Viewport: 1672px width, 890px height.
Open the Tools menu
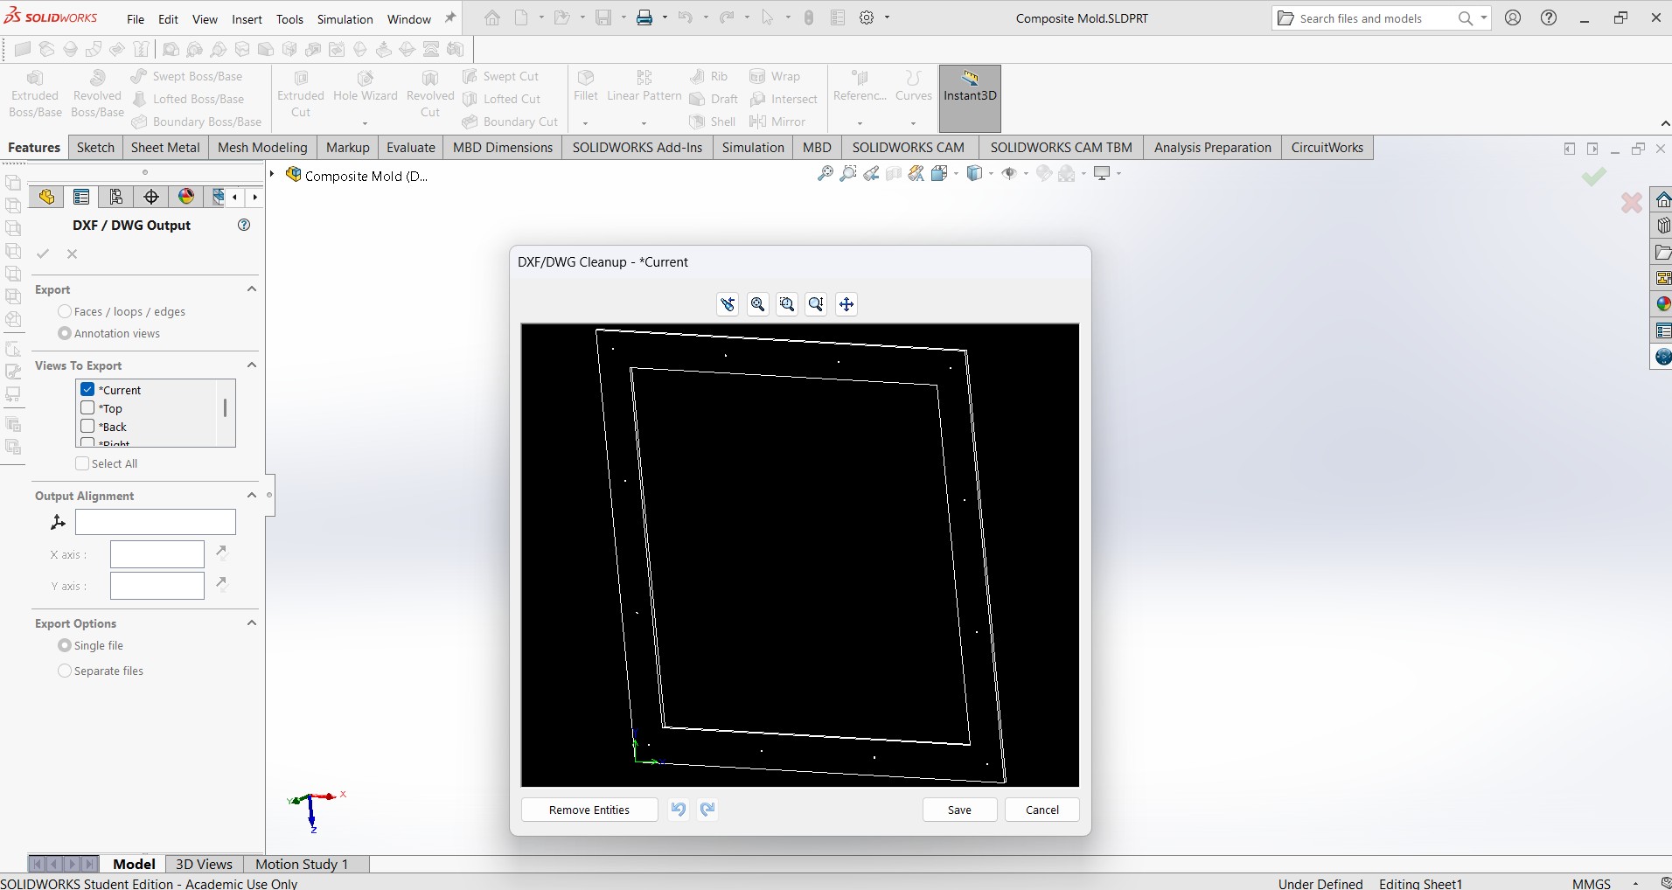[x=289, y=18]
